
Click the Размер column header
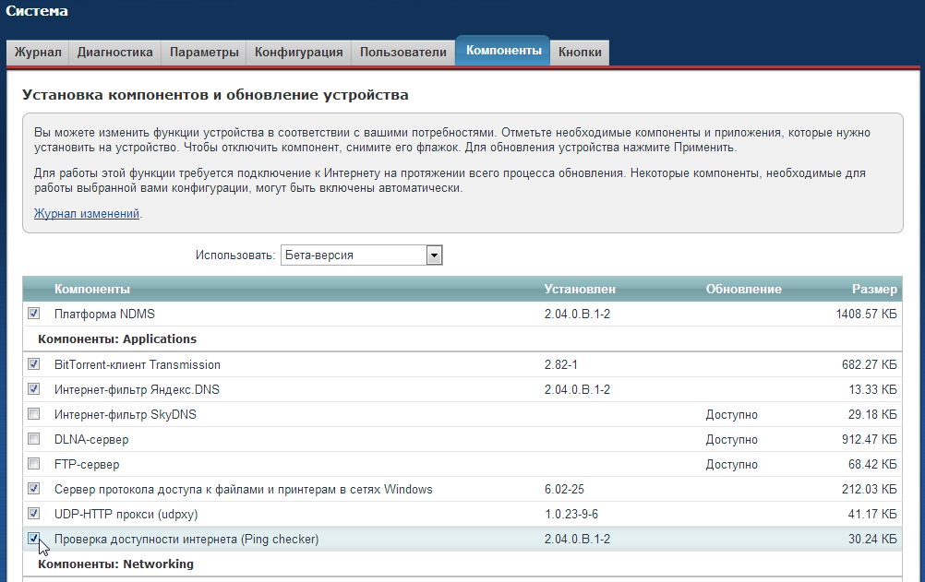click(873, 290)
